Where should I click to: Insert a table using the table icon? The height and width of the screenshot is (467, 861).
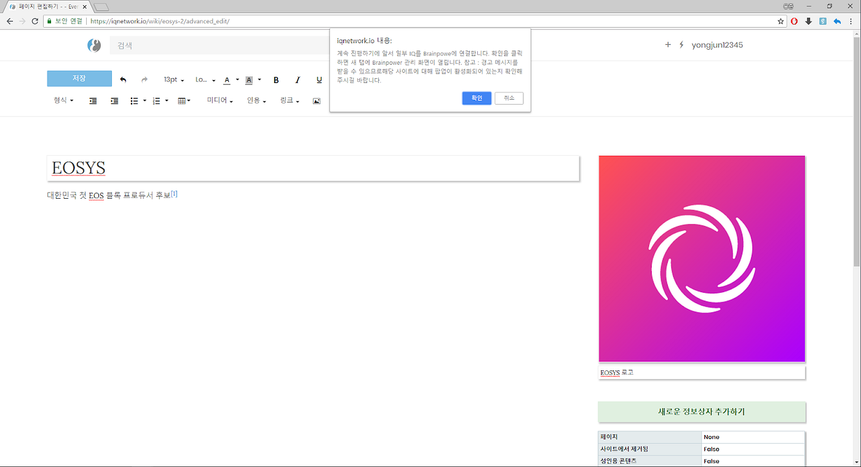pos(181,100)
